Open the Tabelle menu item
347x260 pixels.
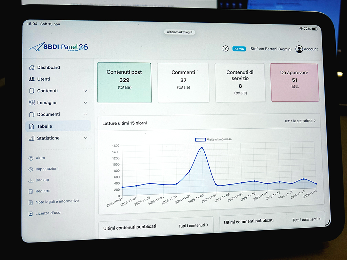coord(44,126)
